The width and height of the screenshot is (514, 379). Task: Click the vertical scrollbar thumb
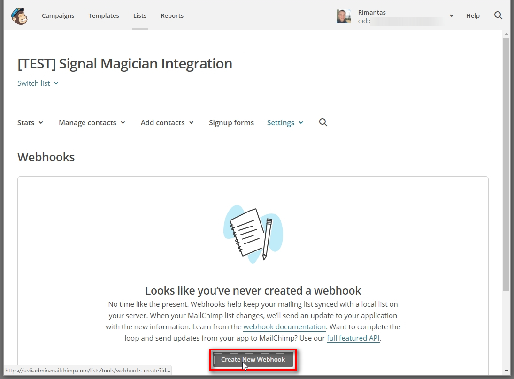click(506, 164)
